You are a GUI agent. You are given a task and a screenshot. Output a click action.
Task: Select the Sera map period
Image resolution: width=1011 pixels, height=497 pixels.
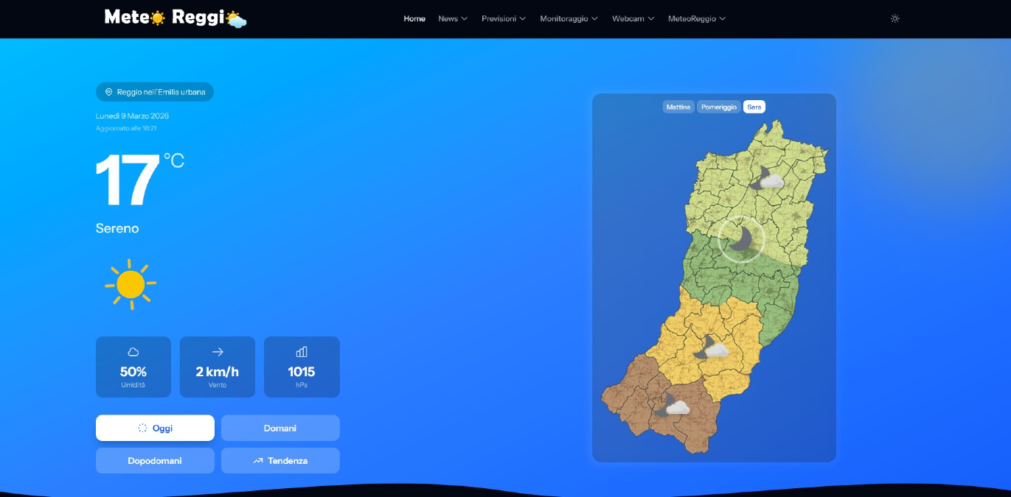[x=754, y=107]
